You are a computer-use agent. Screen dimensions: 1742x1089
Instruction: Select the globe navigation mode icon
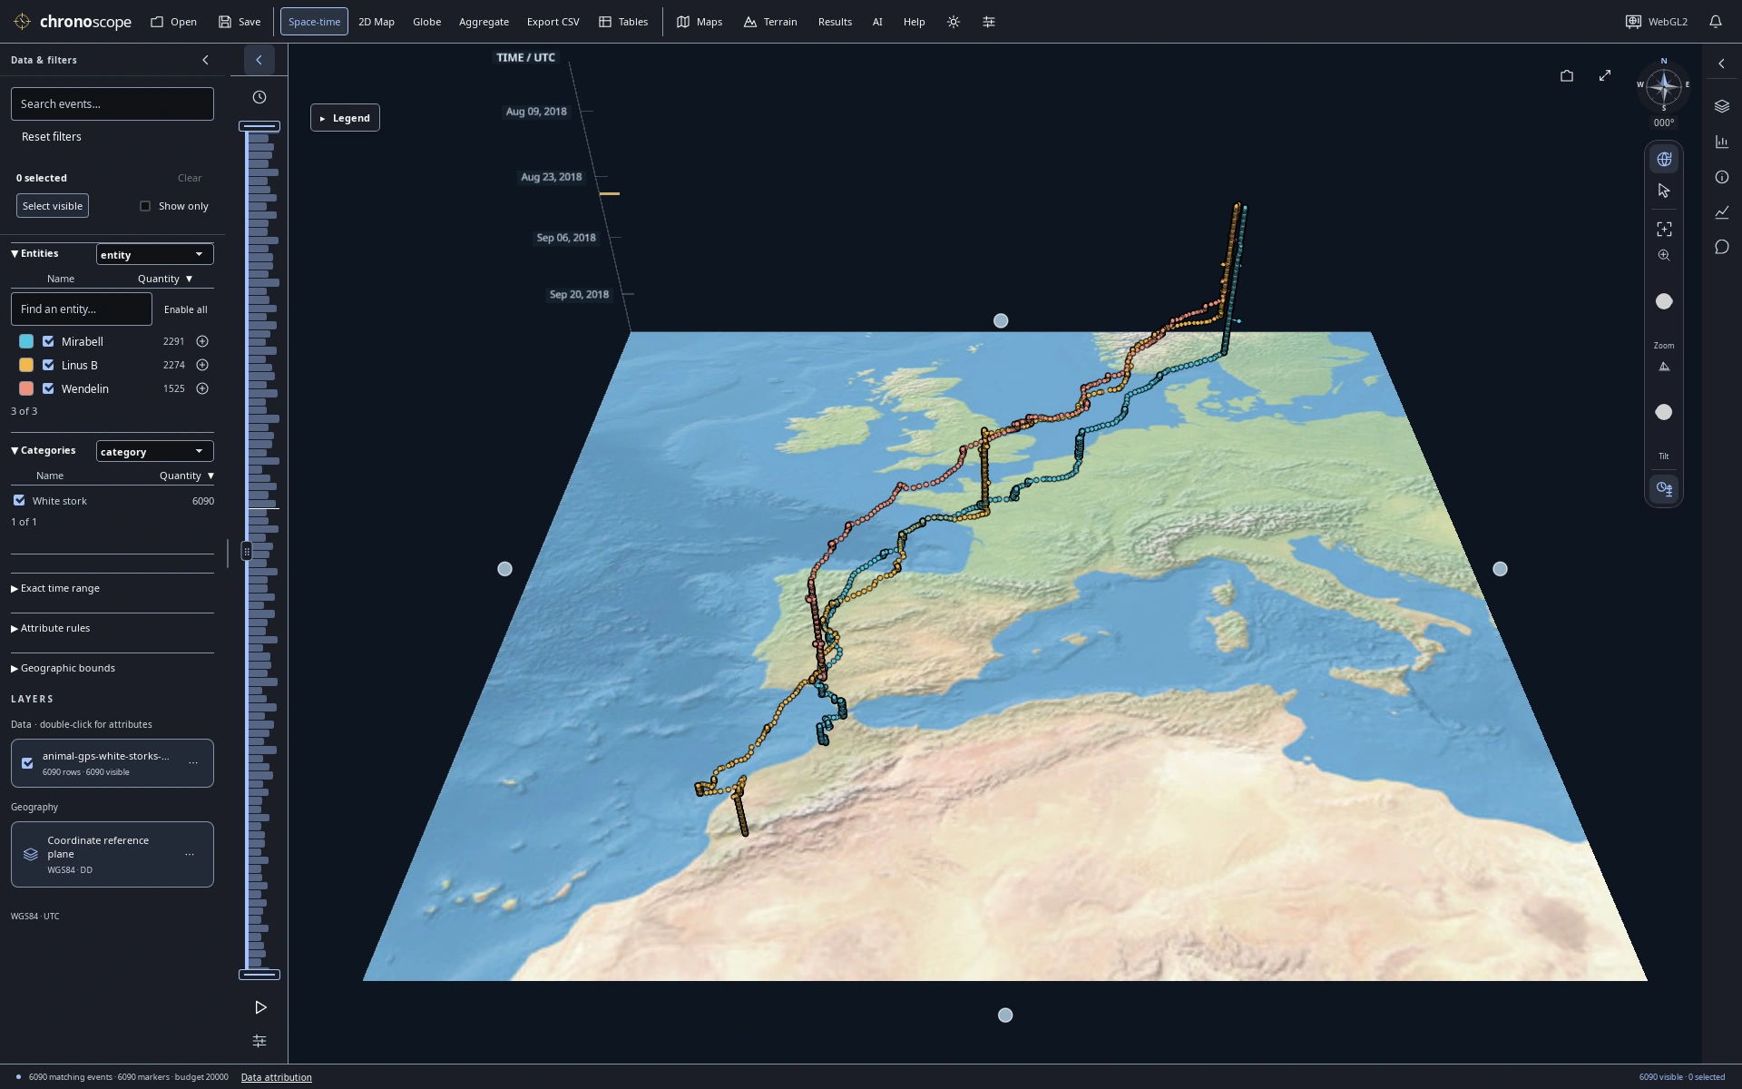tap(1664, 159)
